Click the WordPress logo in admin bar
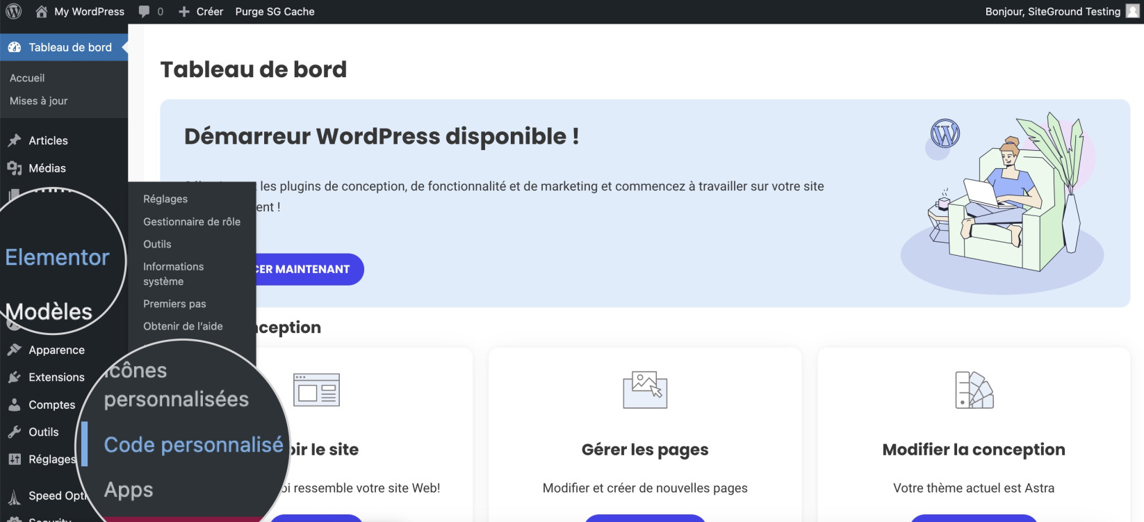Viewport: 1144px width, 522px height. [14, 11]
